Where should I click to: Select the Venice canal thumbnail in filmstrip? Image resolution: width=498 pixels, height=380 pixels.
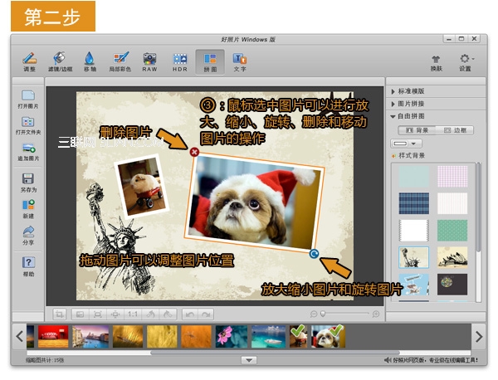(x=90, y=337)
